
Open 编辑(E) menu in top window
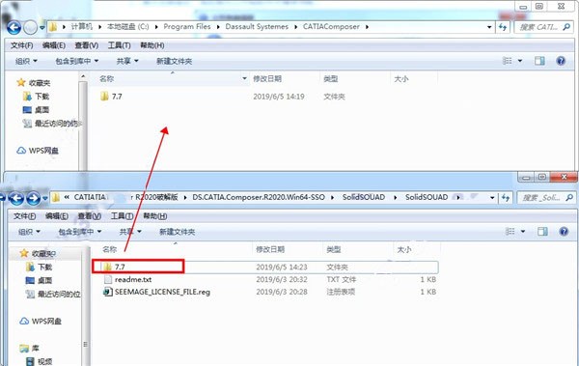[54, 45]
